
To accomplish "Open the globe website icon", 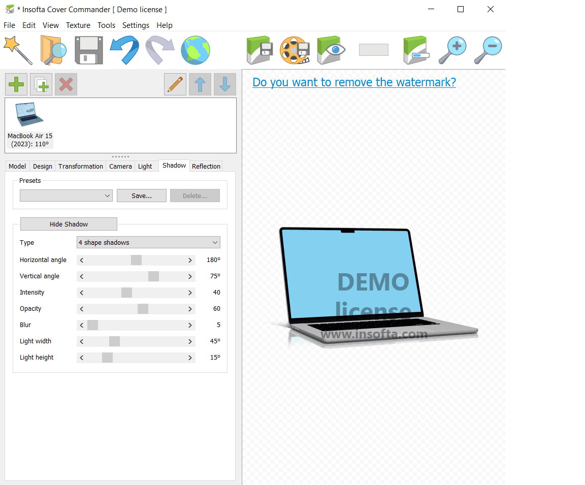I will pos(196,50).
